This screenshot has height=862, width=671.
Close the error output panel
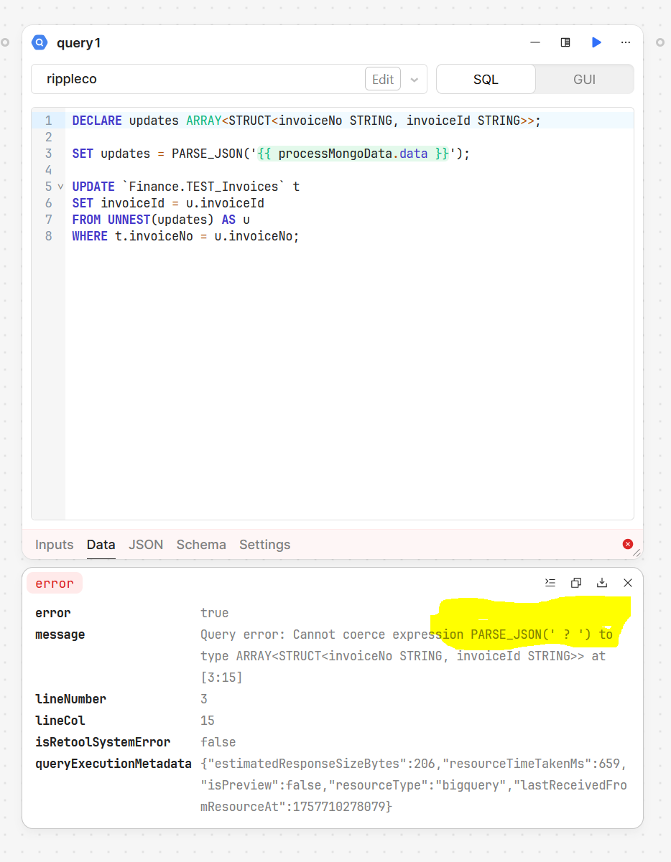(x=628, y=583)
